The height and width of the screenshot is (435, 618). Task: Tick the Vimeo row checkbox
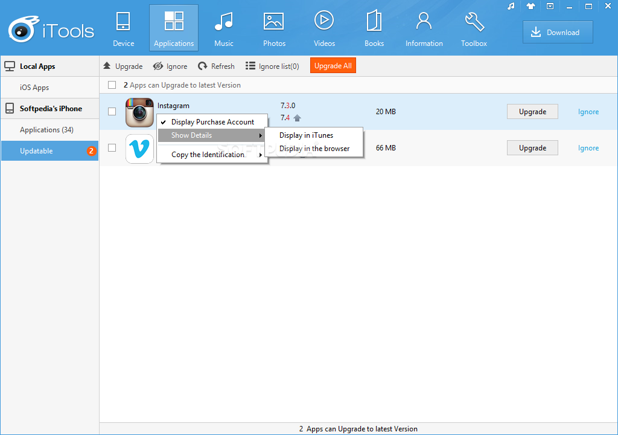pos(112,147)
